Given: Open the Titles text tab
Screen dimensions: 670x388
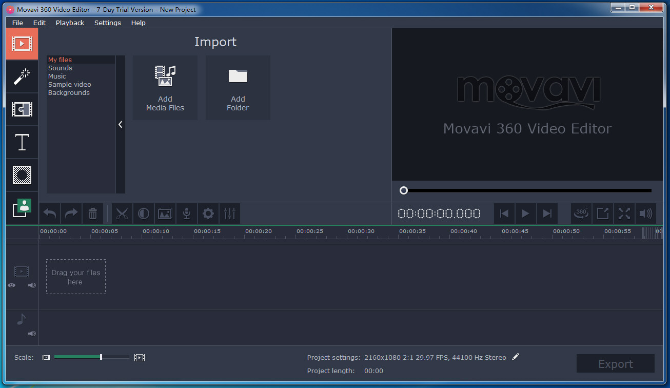Looking at the screenshot, I should (x=22, y=142).
